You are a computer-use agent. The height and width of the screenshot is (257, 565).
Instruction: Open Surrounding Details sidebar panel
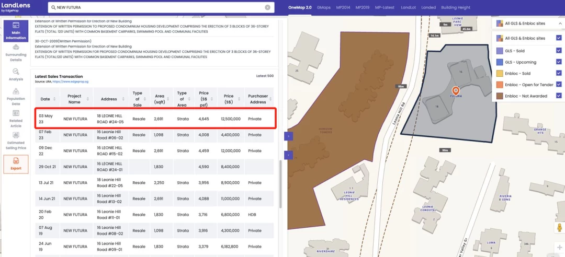pos(16,52)
